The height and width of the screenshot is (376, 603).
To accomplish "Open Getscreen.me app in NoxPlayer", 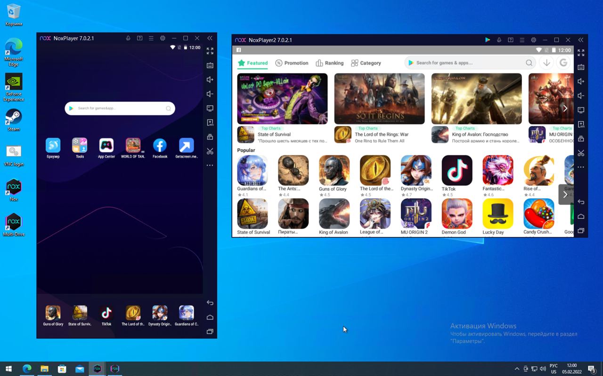I will 187,146.
